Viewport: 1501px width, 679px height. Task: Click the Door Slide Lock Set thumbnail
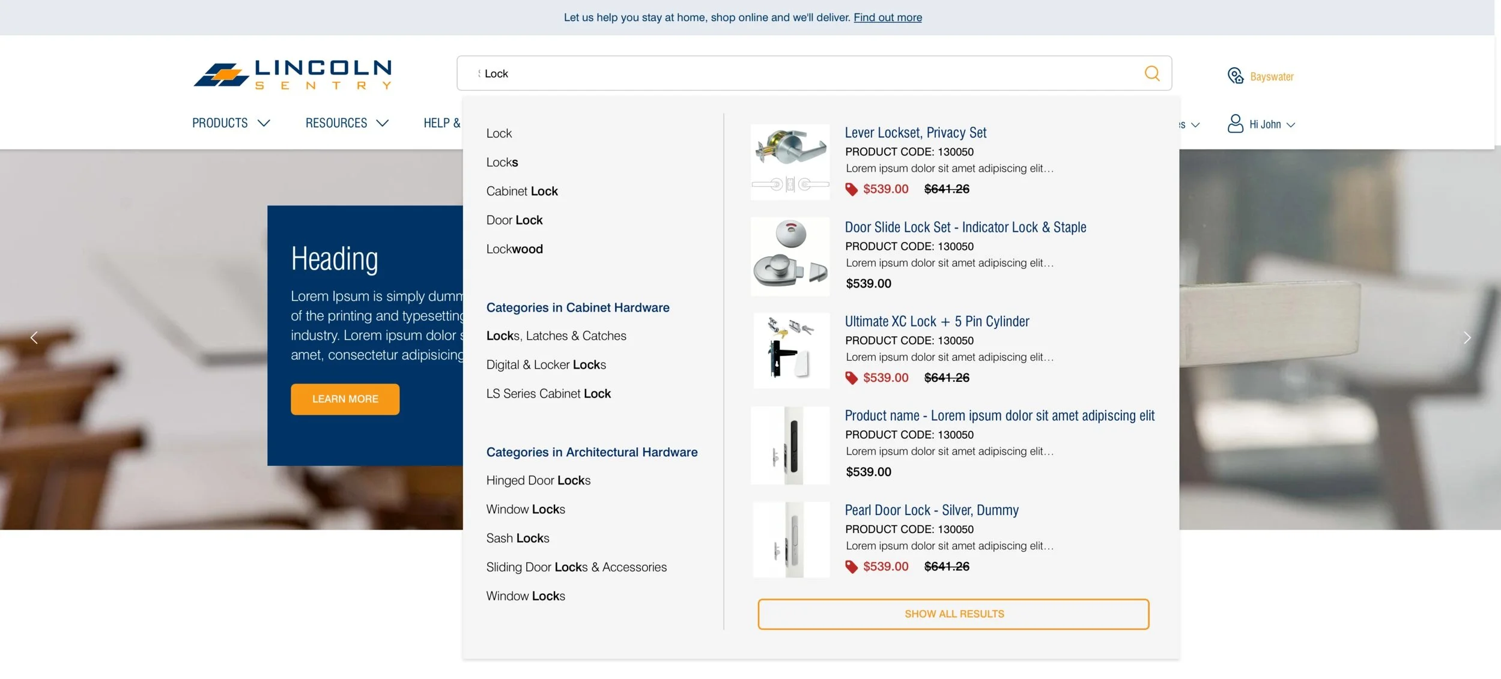point(790,256)
